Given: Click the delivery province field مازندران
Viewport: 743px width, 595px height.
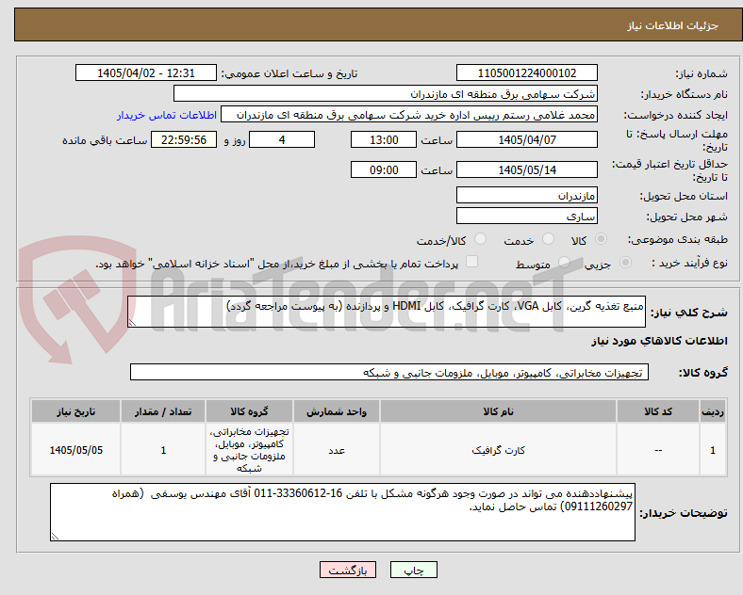Looking at the screenshot, I should pyautogui.click(x=527, y=195).
